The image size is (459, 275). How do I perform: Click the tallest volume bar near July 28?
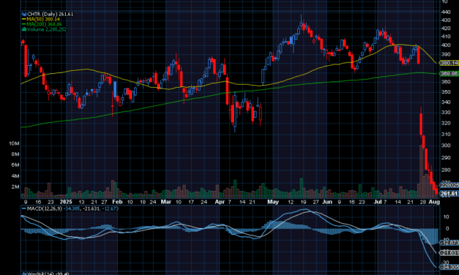pyautogui.click(x=421, y=171)
